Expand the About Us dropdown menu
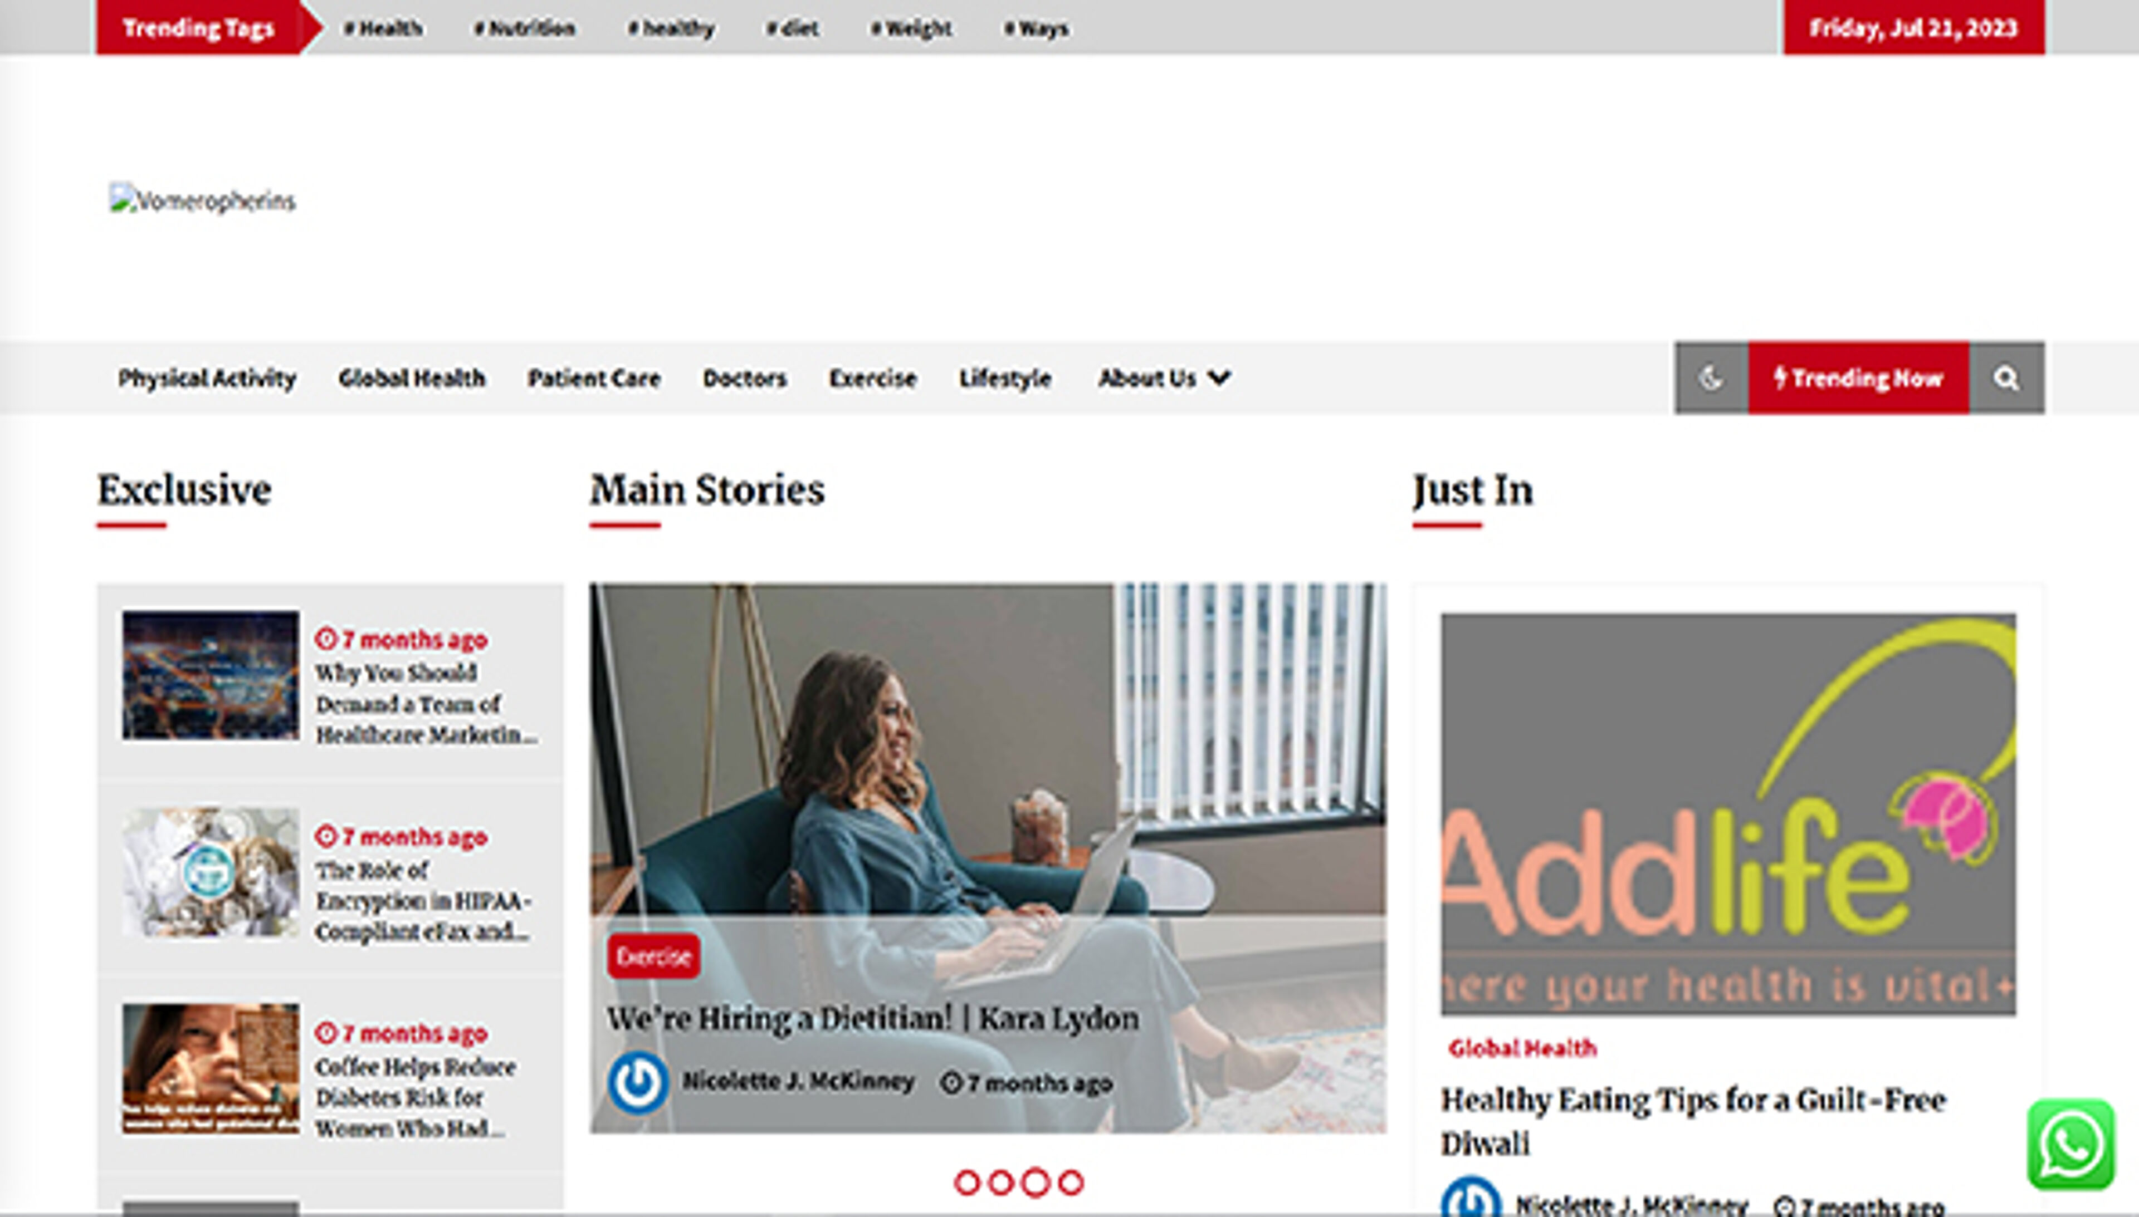Screen dimensions: 2139x1217 (x=1163, y=378)
